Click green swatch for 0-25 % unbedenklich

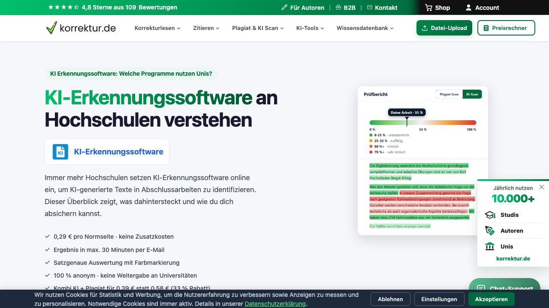pos(371,135)
